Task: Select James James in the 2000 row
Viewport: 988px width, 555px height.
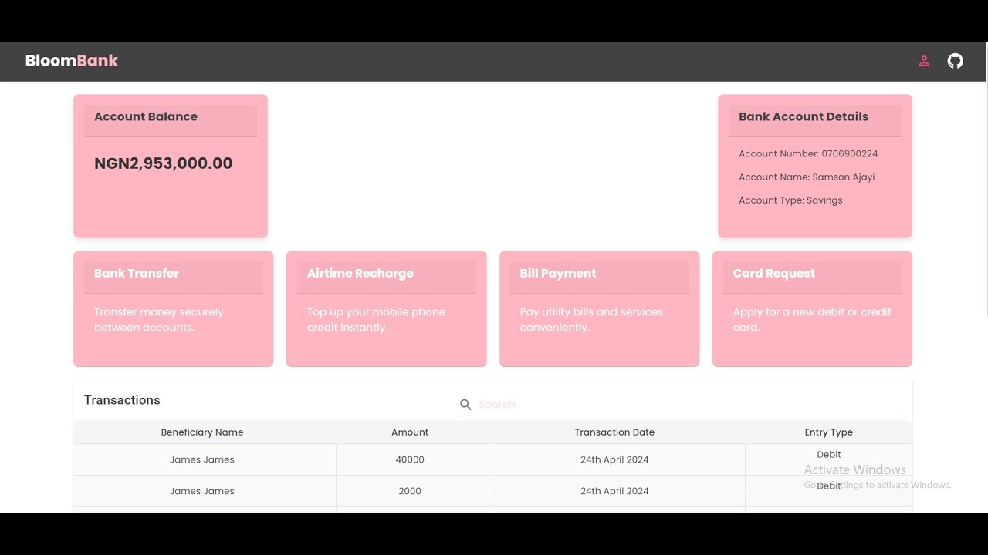Action: pos(202,491)
